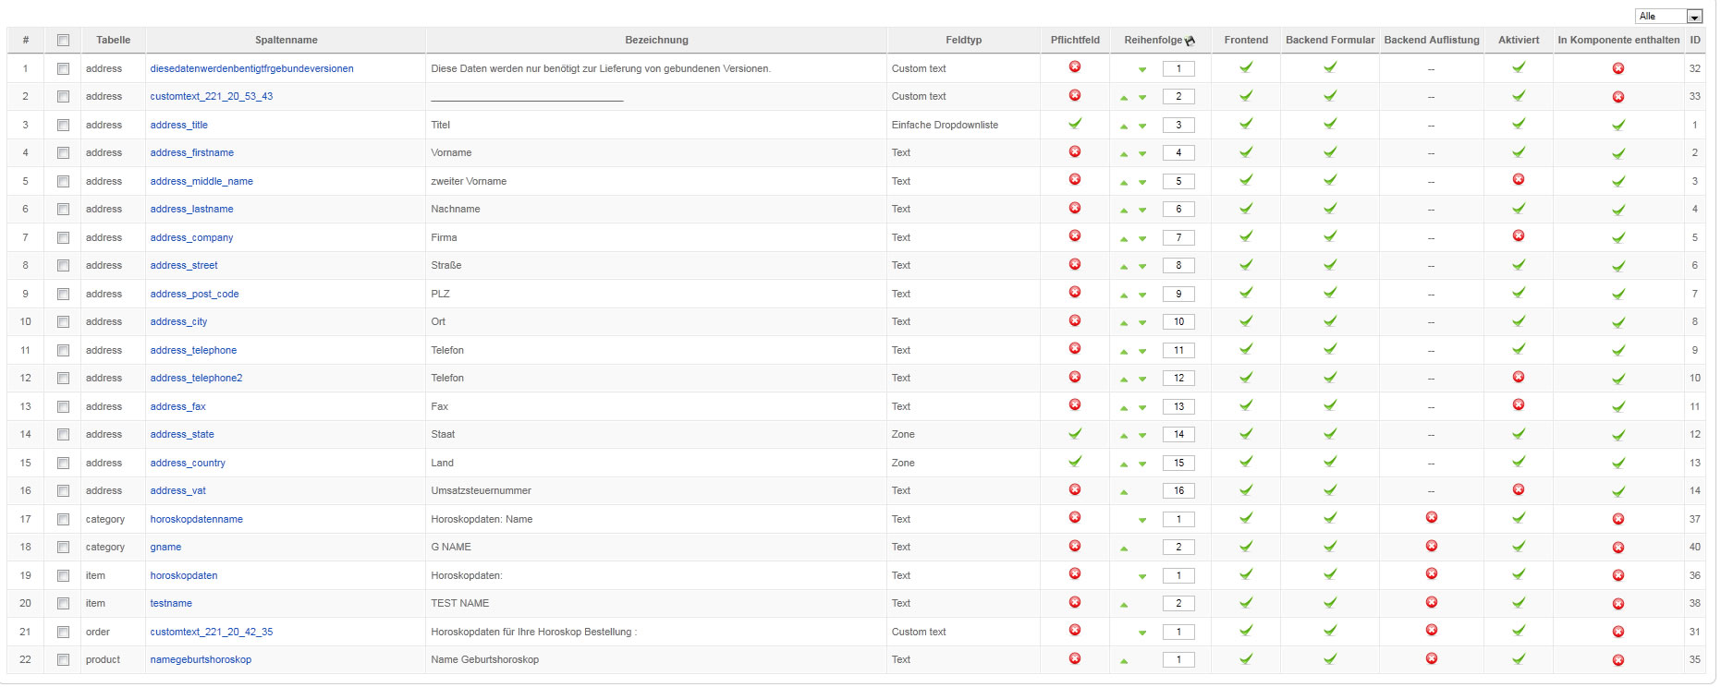
Task: Open the namegeburtshoroskop field link
Action: [201, 659]
